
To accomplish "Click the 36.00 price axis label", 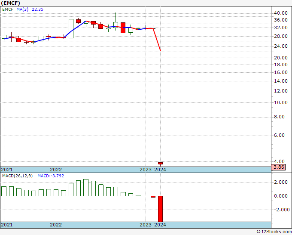I will 281,20.
